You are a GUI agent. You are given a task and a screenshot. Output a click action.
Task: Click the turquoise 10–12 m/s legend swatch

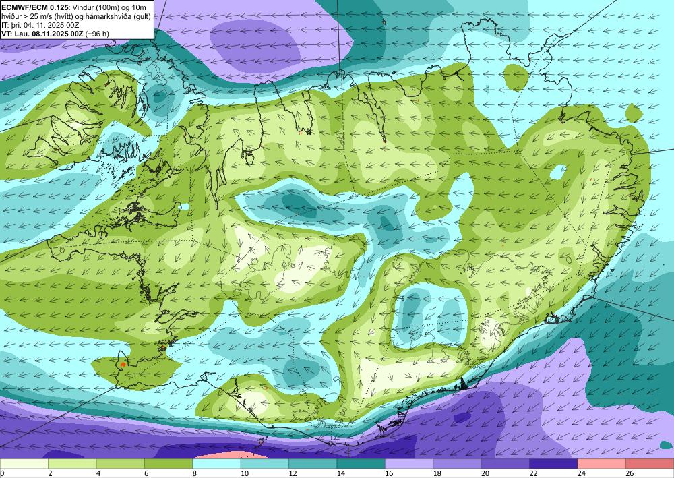265,464
